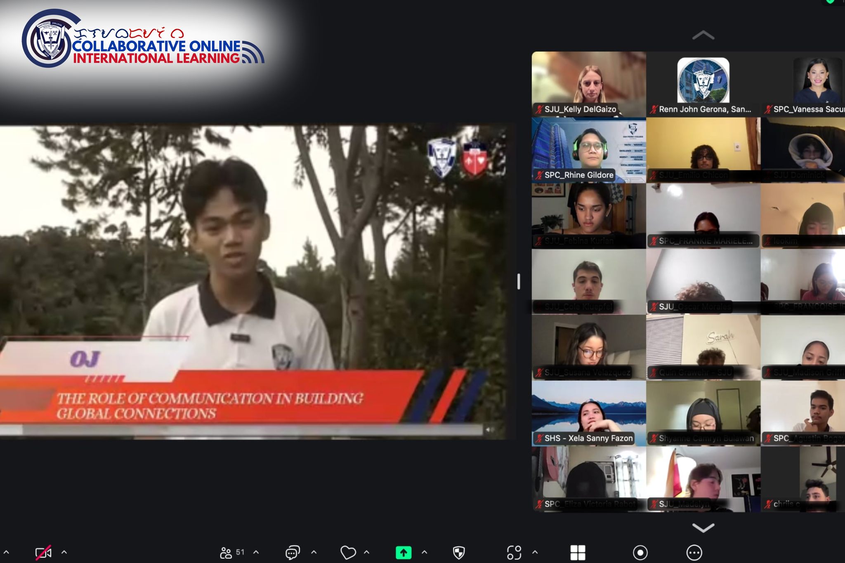Open the chat panel icon
The height and width of the screenshot is (563, 845).
point(293,552)
